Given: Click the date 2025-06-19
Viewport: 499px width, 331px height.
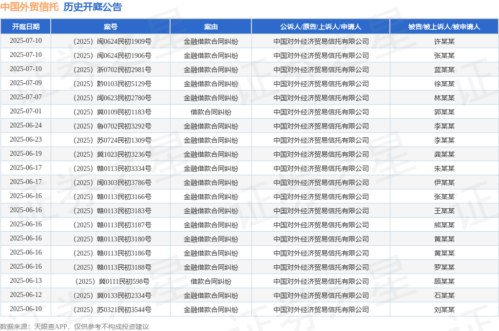Looking at the screenshot, I should click(26, 154).
